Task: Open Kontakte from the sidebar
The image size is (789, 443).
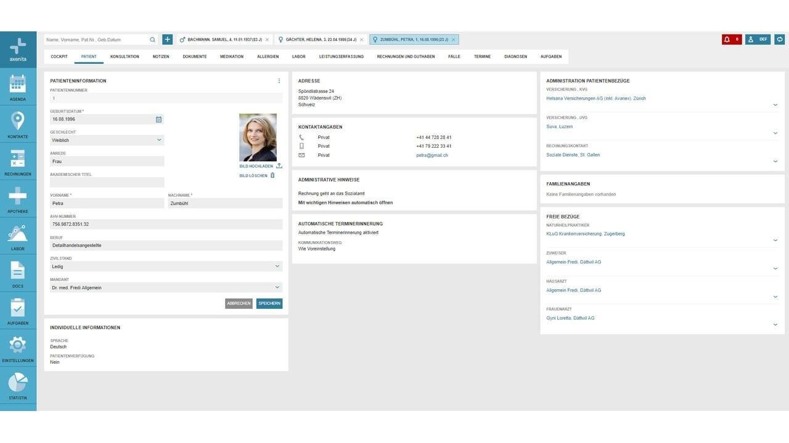Action: click(18, 124)
